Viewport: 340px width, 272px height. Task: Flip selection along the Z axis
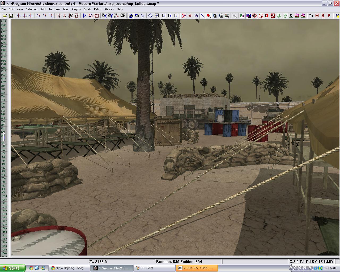pos(31,16)
